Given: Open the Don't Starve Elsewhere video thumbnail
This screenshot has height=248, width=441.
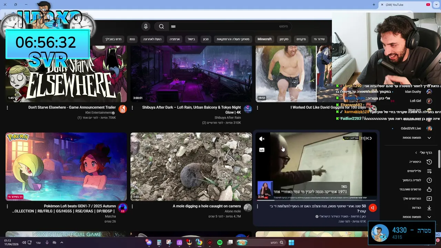Looking at the screenshot, I should [x=66, y=74].
